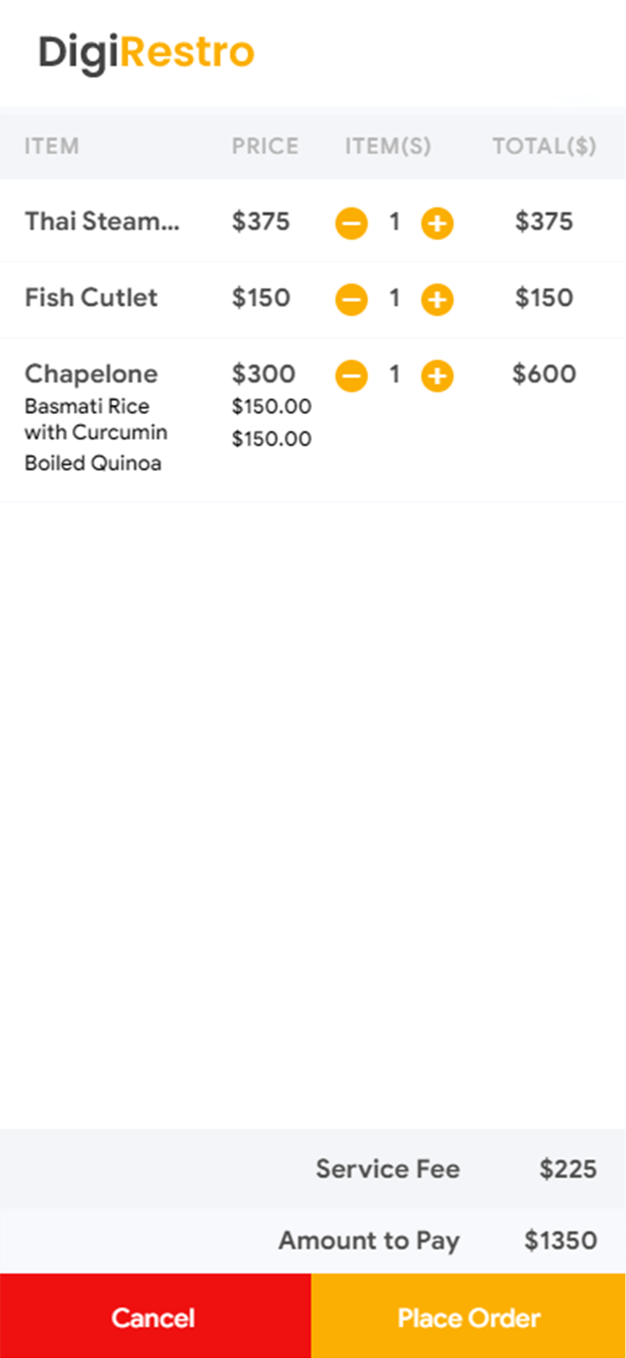The width and height of the screenshot is (626, 1358).
Task: Click the TOTAL($) column header
Action: pos(544,146)
